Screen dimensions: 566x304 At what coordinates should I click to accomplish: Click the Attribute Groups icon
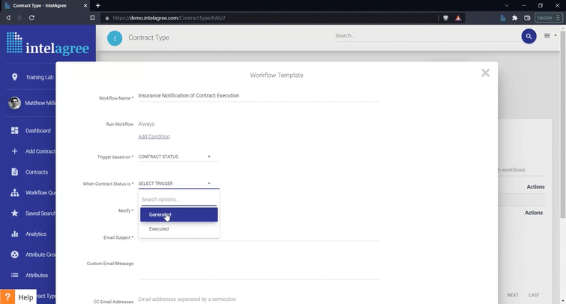coord(14,255)
